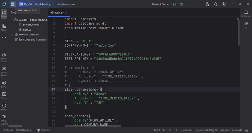Open the Day36 - StockTrading project dropdown

click(36, 4)
